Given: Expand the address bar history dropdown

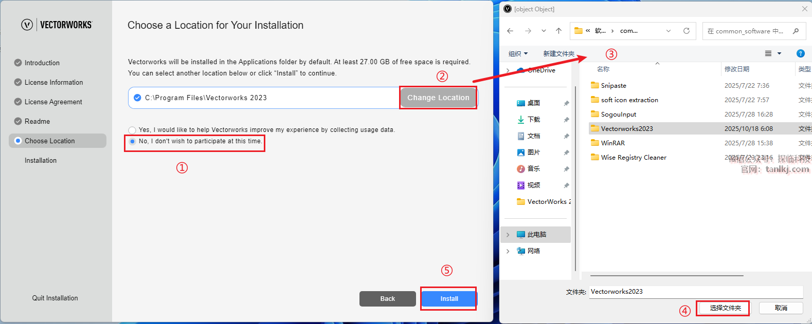Looking at the screenshot, I should click(x=669, y=31).
